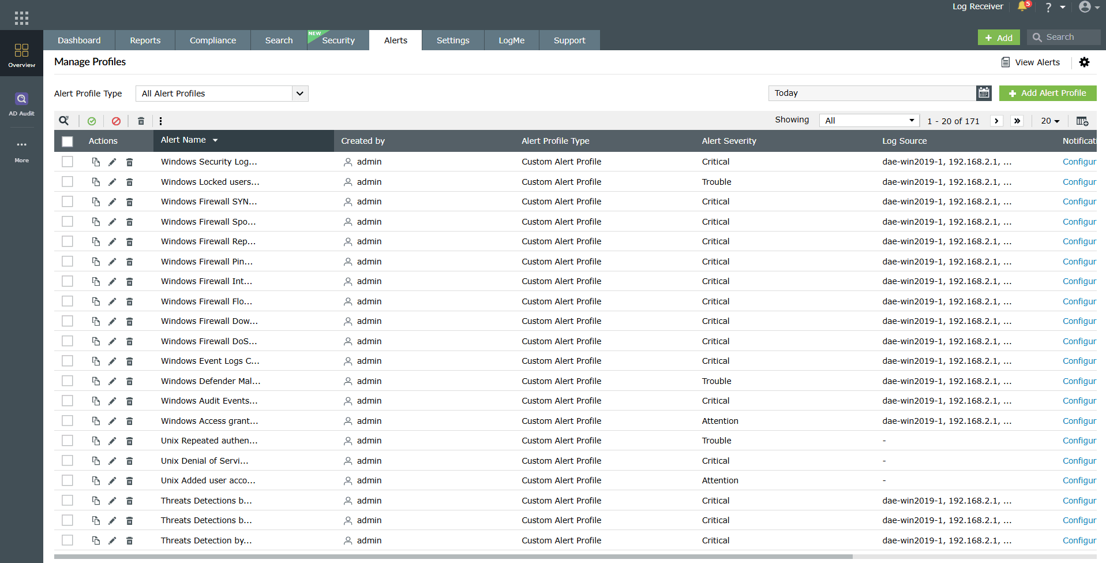
Task: Jump to the last page of profiles
Action: point(1017,121)
